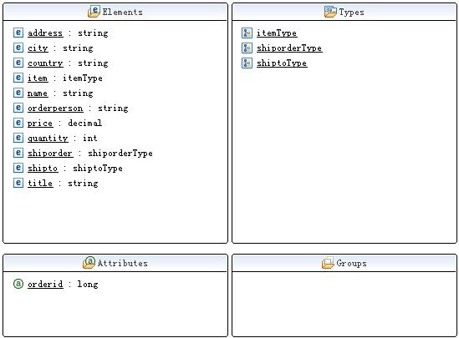459x338 pixels.
Task: Select the Elements section header
Action: pyautogui.click(x=115, y=12)
